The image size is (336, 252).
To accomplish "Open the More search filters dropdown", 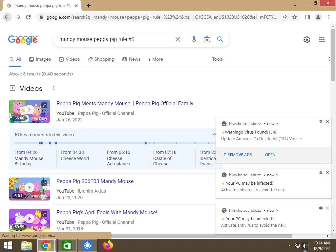I will pos(156,59).
